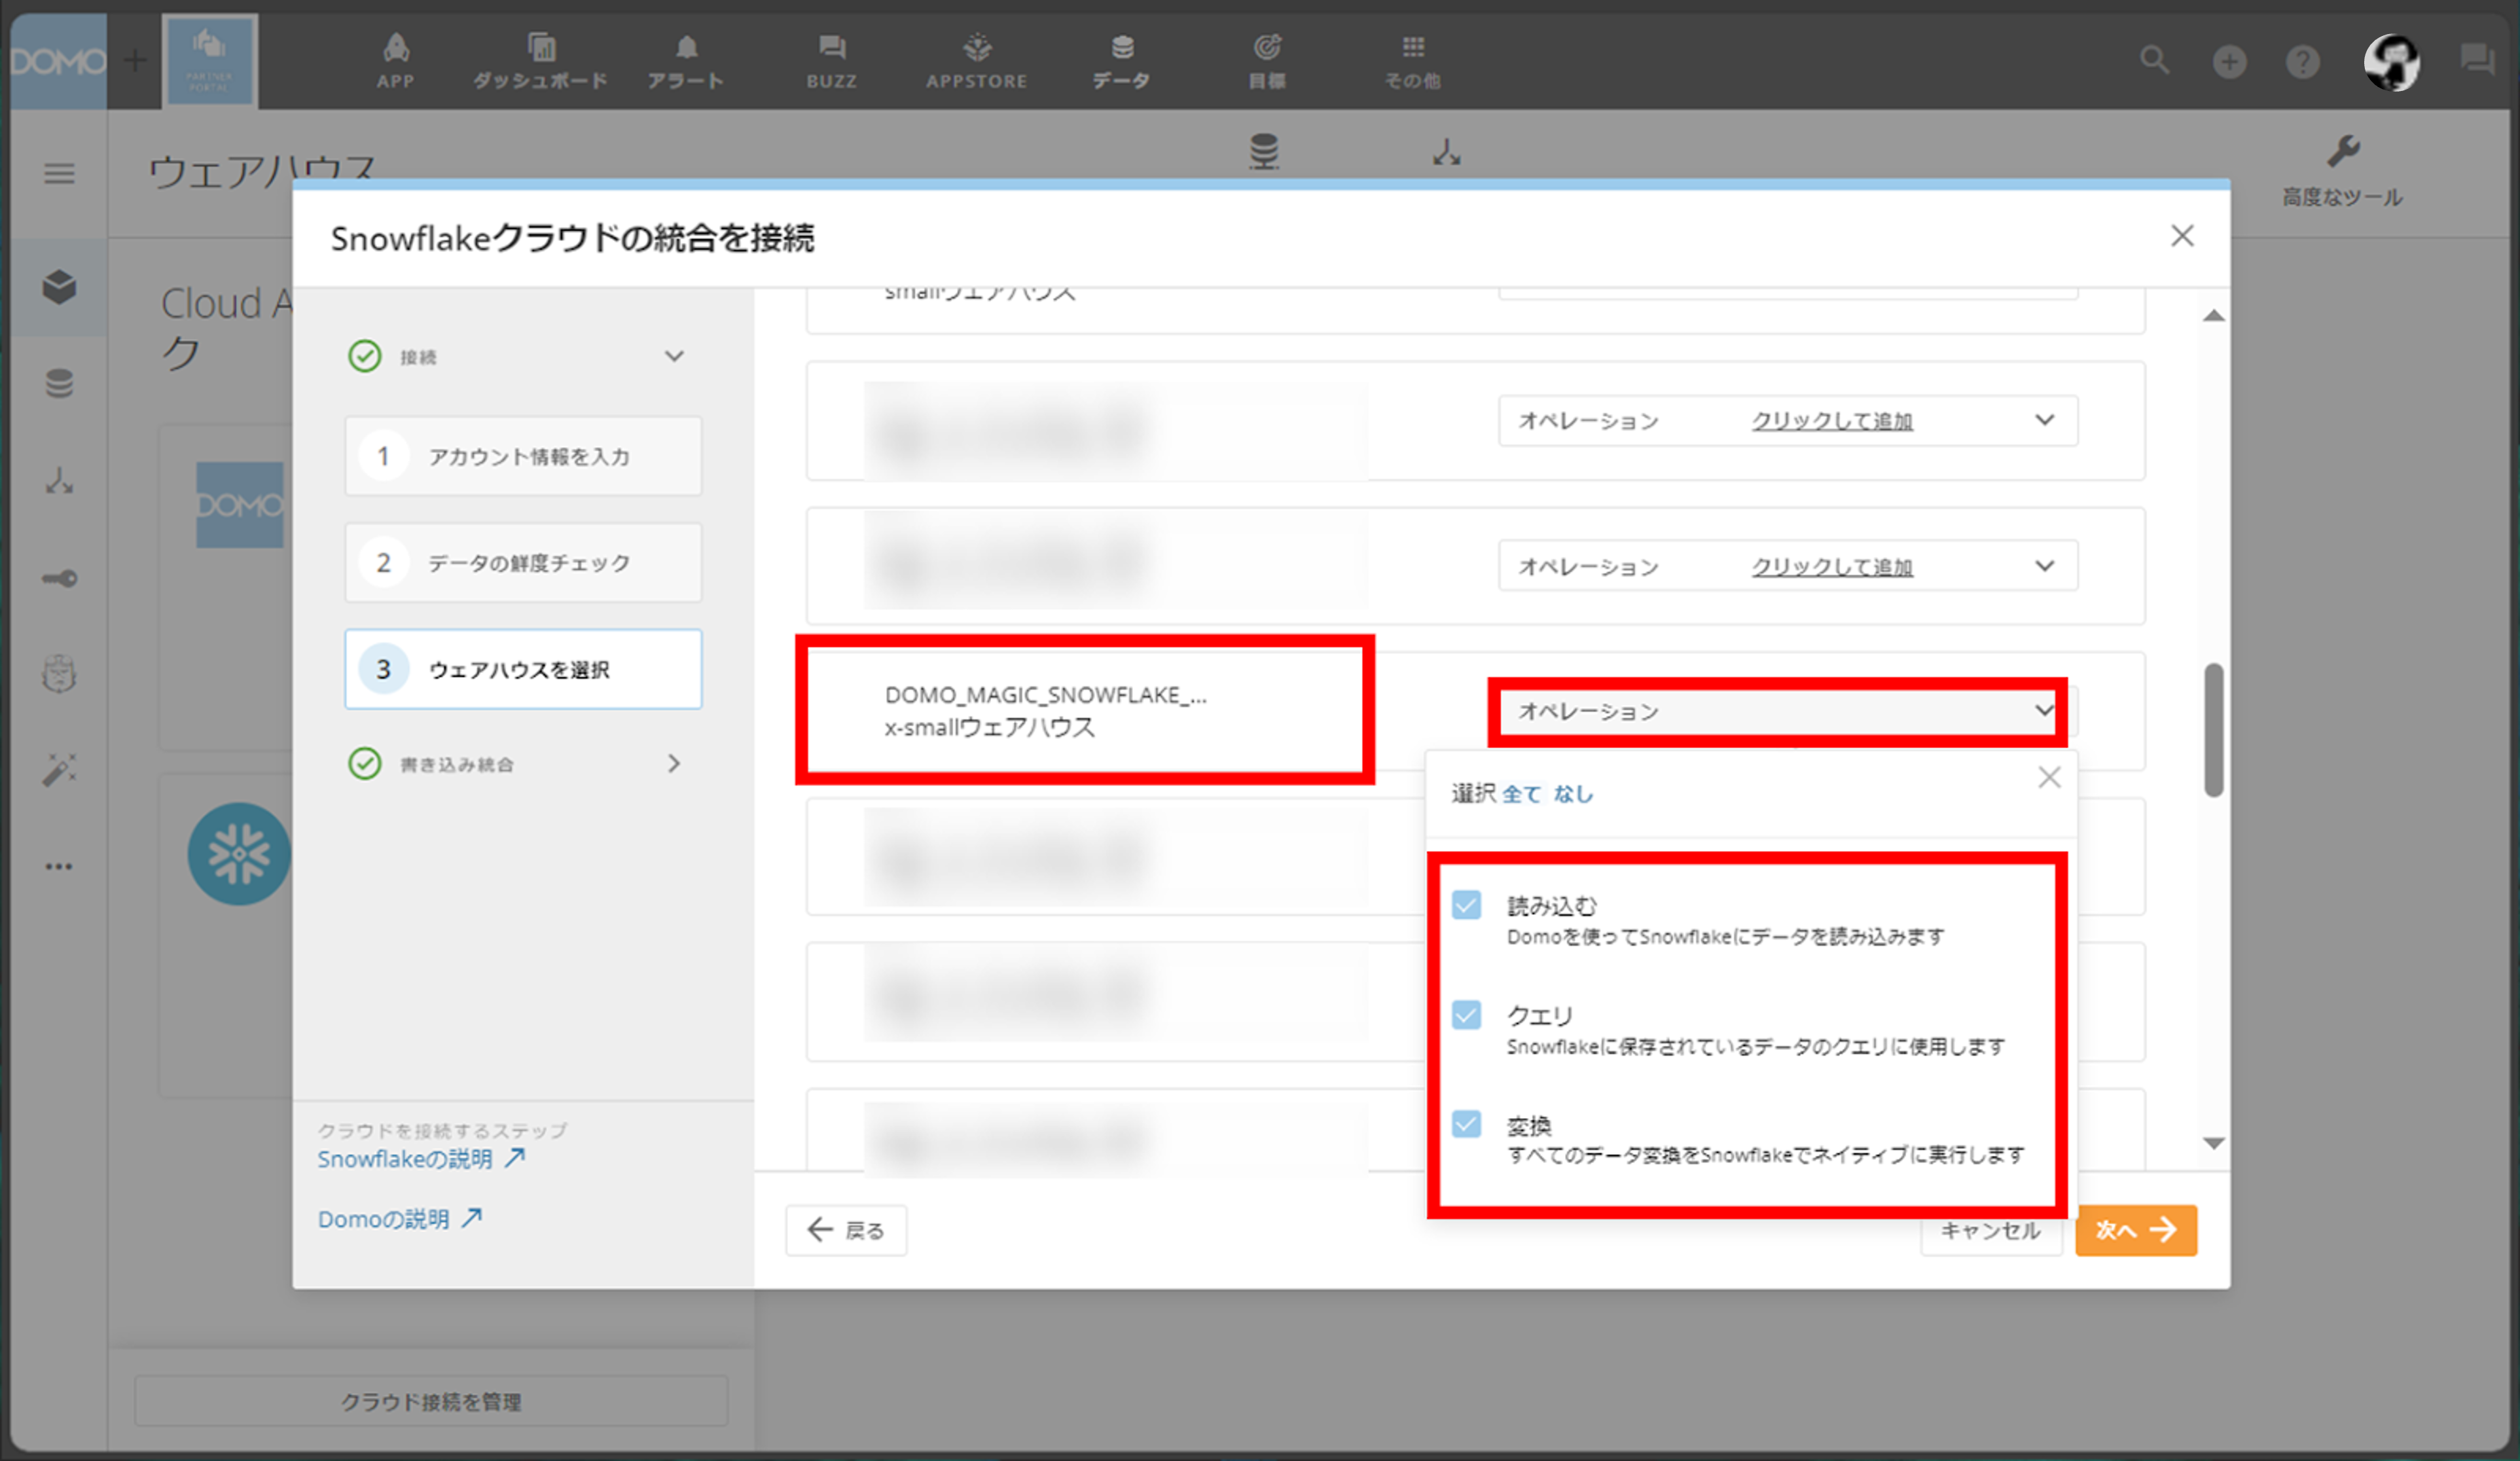
Task: Open the second blurred warehouse's オペレーション dropdown
Action: point(1788,567)
